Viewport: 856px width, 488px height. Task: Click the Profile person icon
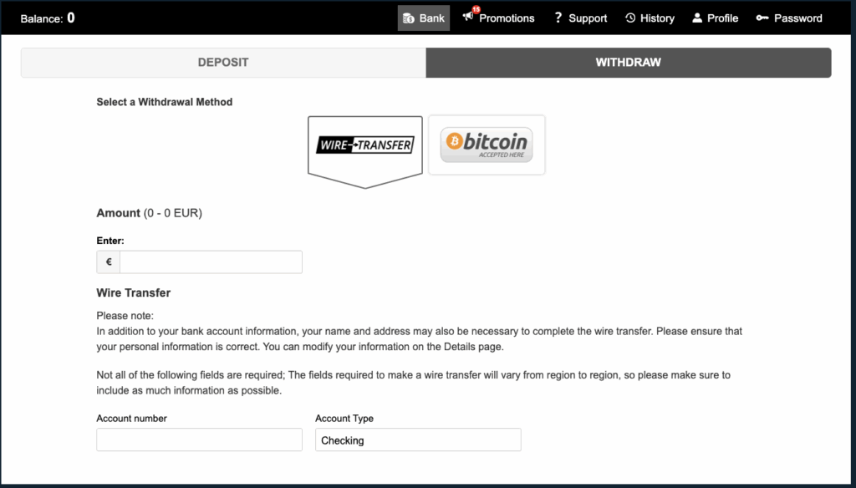click(x=697, y=18)
